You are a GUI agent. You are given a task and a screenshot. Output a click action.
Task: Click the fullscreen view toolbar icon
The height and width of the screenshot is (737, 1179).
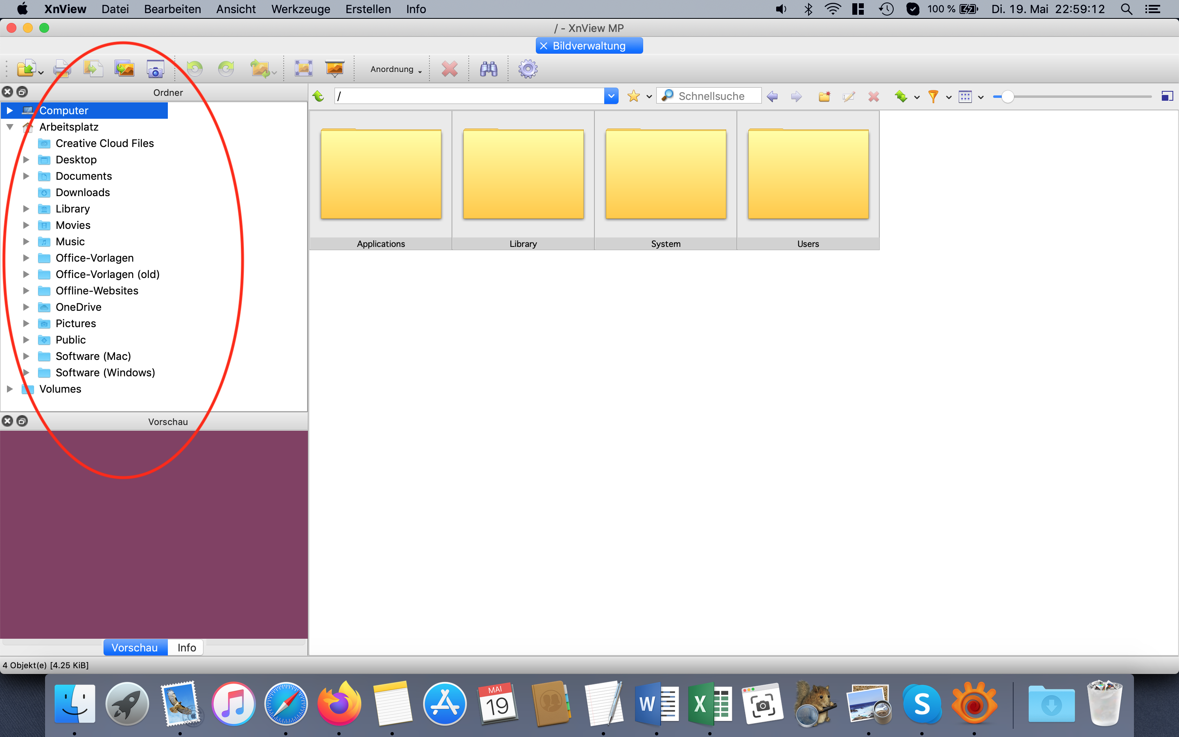pos(303,69)
